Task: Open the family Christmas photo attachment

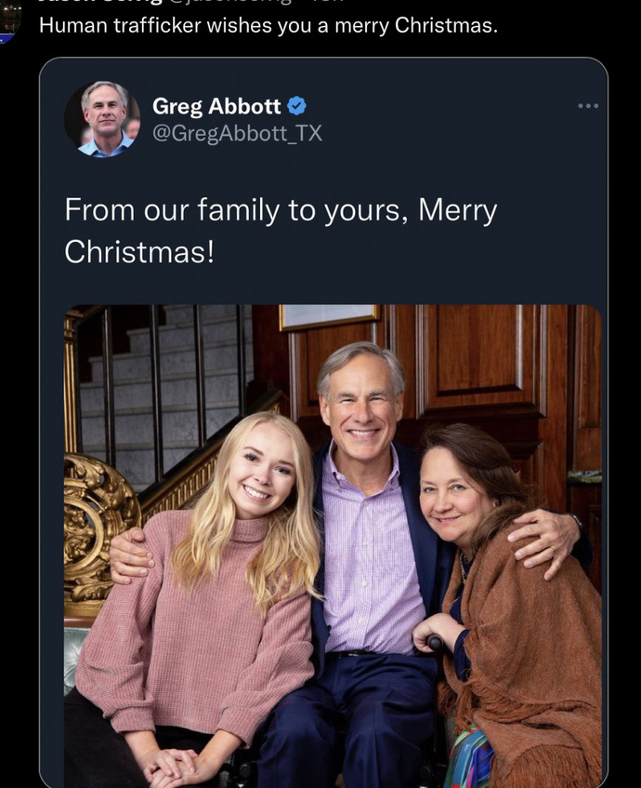Action: point(333,546)
